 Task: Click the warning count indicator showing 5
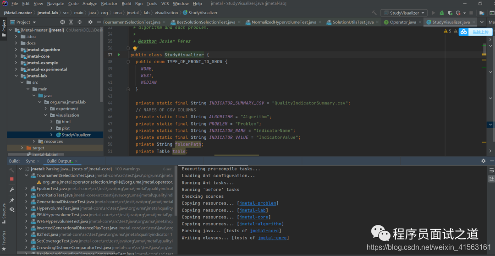(448, 31)
